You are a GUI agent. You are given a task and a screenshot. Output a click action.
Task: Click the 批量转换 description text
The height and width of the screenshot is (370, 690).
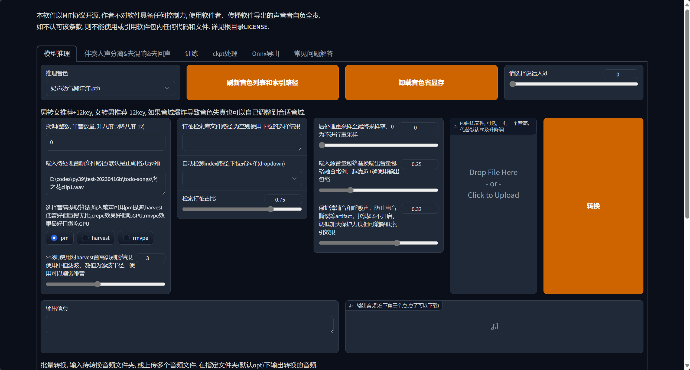(x=179, y=365)
